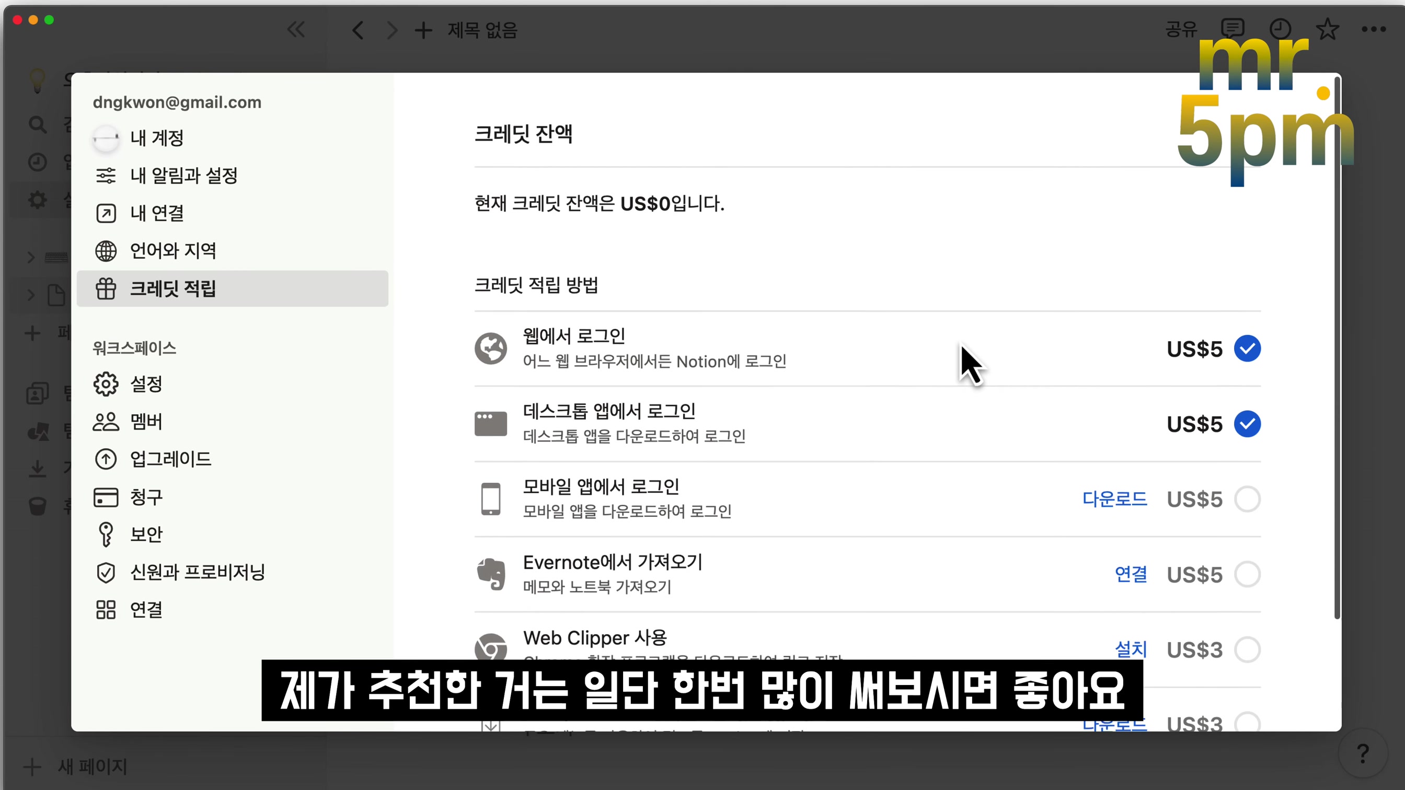Click 다운로드 link for mobile app
Image resolution: width=1405 pixels, height=790 pixels.
[1114, 499]
